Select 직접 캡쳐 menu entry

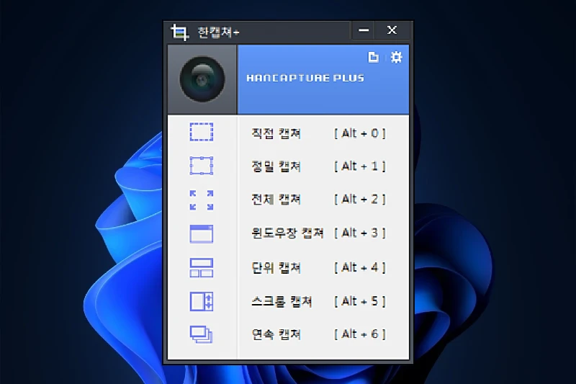276,133
